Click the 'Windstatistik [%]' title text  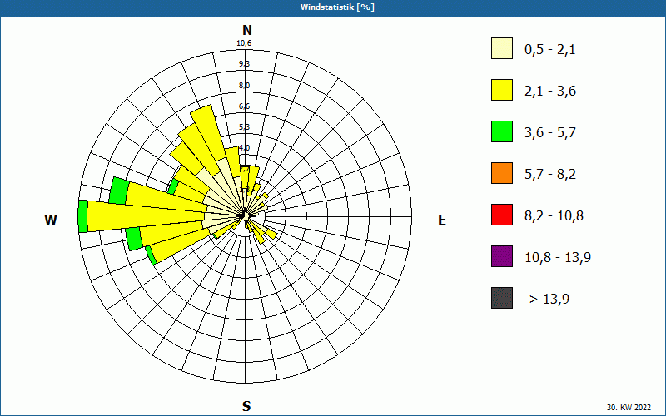point(337,7)
